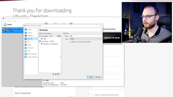Click the help question mark in dialog title

pos(96,26)
